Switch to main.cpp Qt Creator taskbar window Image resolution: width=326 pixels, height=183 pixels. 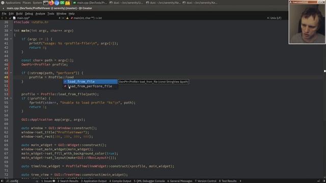(x=90, y=3)
